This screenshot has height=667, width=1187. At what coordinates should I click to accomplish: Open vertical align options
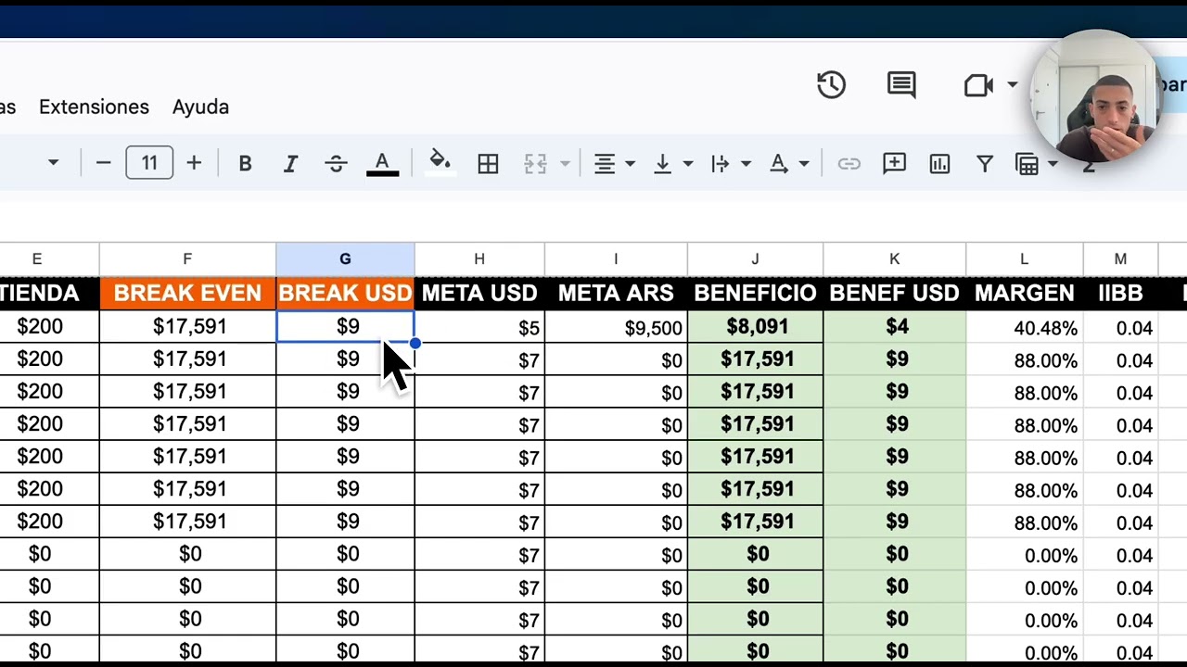[x=662, y=164]
